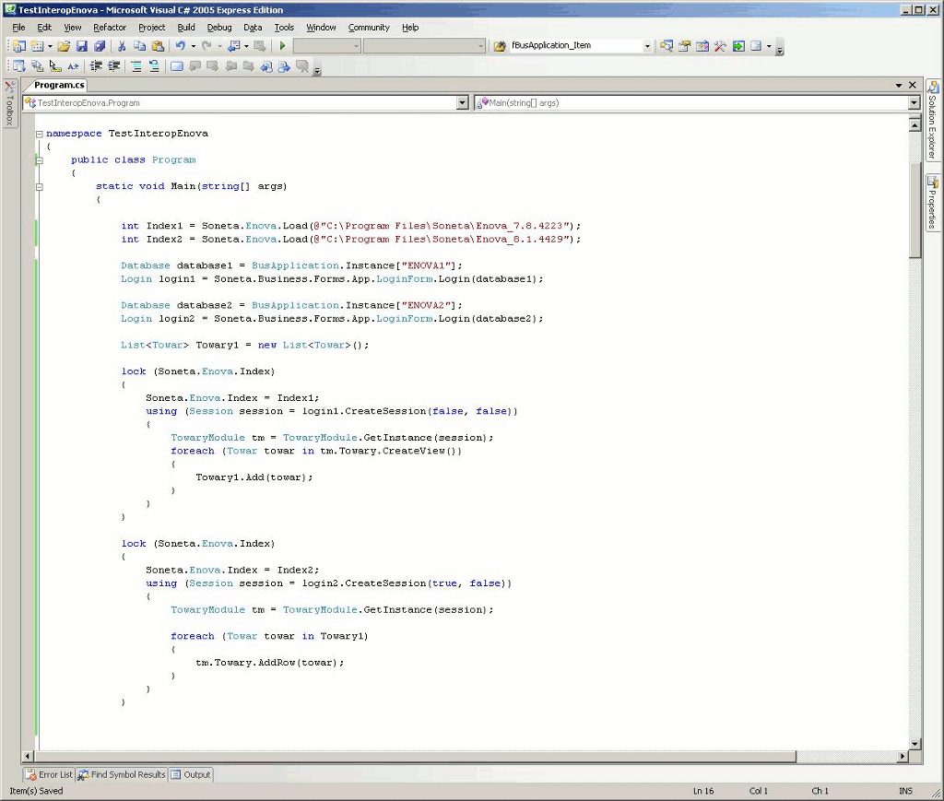Open the Properties Window toolbar icon
Screen dimensions: 944x801
(x=685, y=46)
